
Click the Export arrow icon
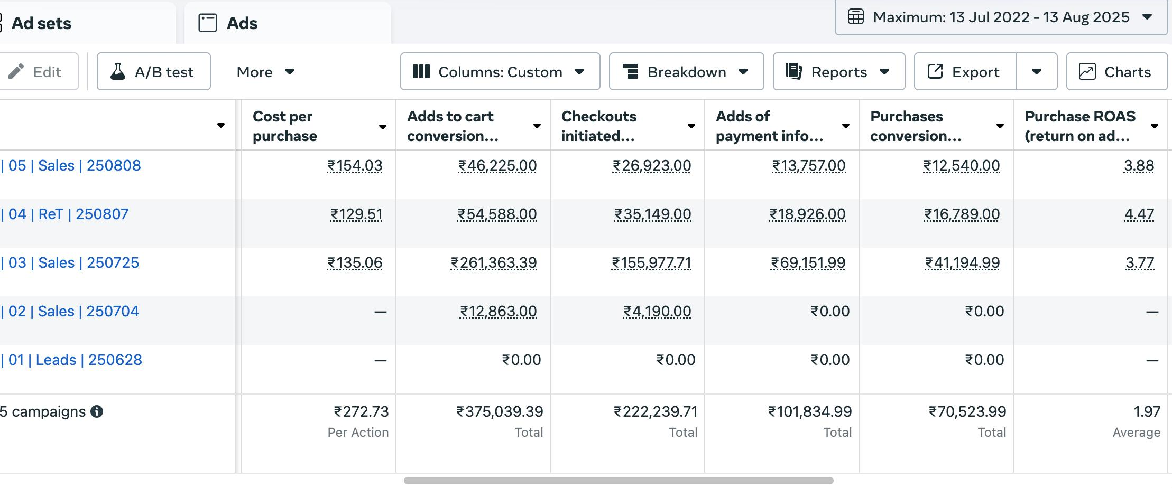935,71
